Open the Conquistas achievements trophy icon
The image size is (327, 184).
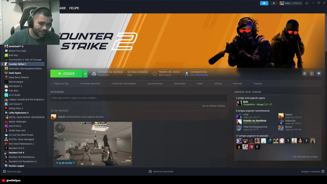click(187, 74)
